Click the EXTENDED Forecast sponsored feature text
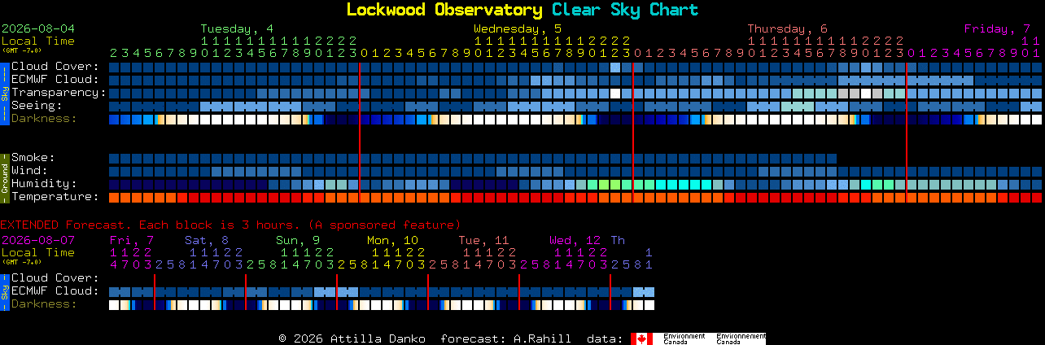The height and width of the screenshot is (345, 1045). point(230,225)
